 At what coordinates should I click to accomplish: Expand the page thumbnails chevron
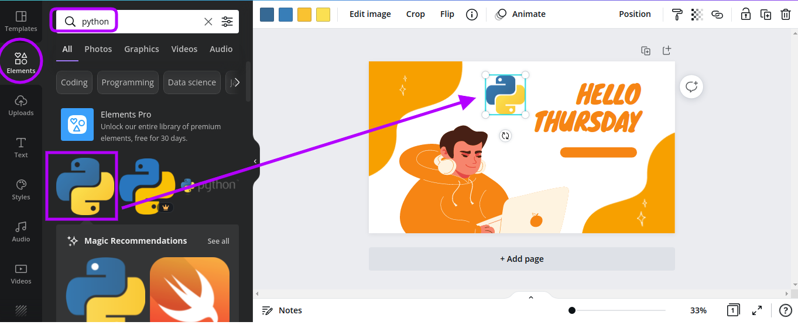click(531, 298)
